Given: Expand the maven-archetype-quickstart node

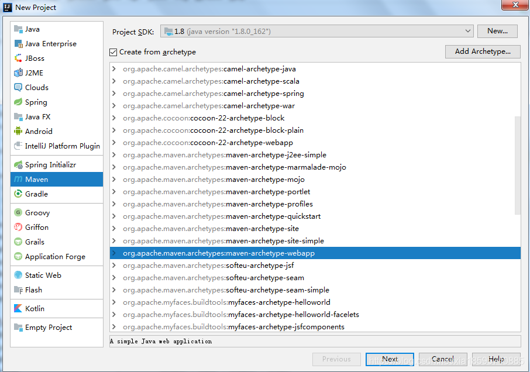Looking at the screenshot, I should click(x=114, y=216).
